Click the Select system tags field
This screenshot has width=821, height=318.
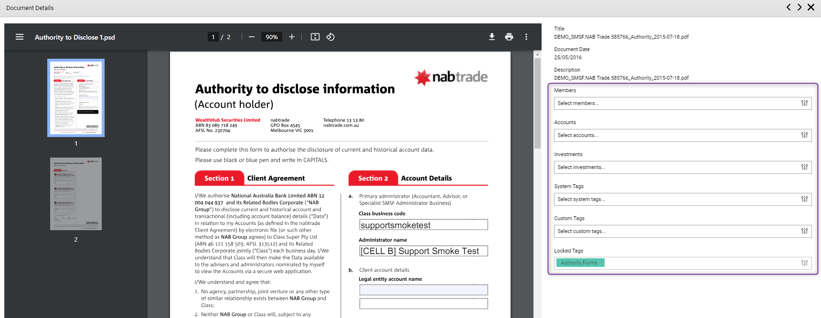click(682, 199)
